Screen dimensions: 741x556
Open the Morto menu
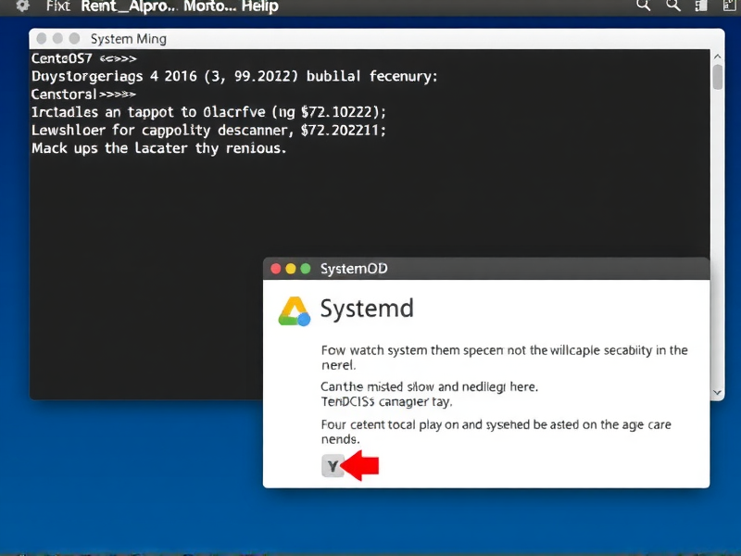(206, 6)
